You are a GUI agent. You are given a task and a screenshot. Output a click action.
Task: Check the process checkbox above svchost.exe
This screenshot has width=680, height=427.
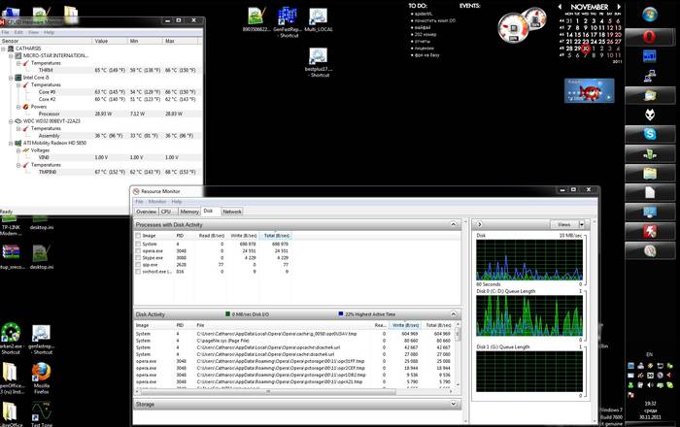point(138,265)
